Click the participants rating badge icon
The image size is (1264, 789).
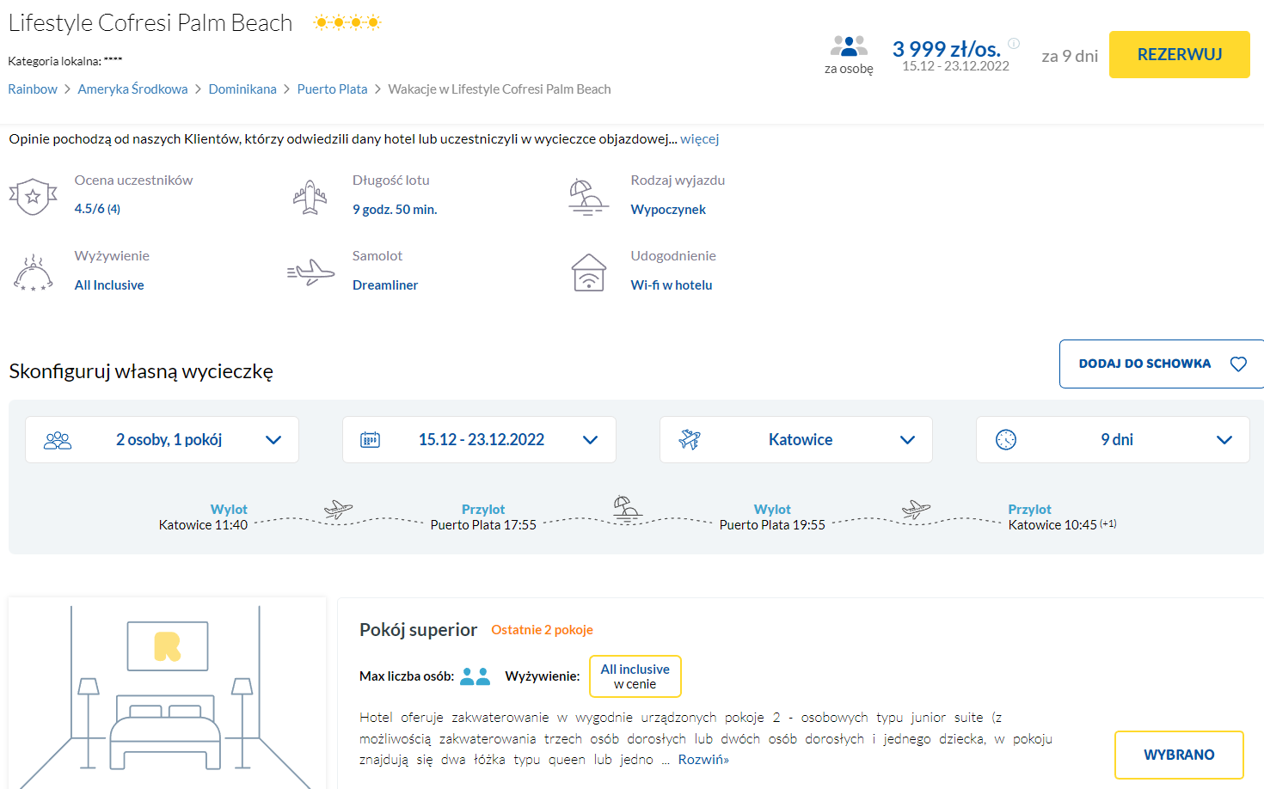[x=33, y=196]
